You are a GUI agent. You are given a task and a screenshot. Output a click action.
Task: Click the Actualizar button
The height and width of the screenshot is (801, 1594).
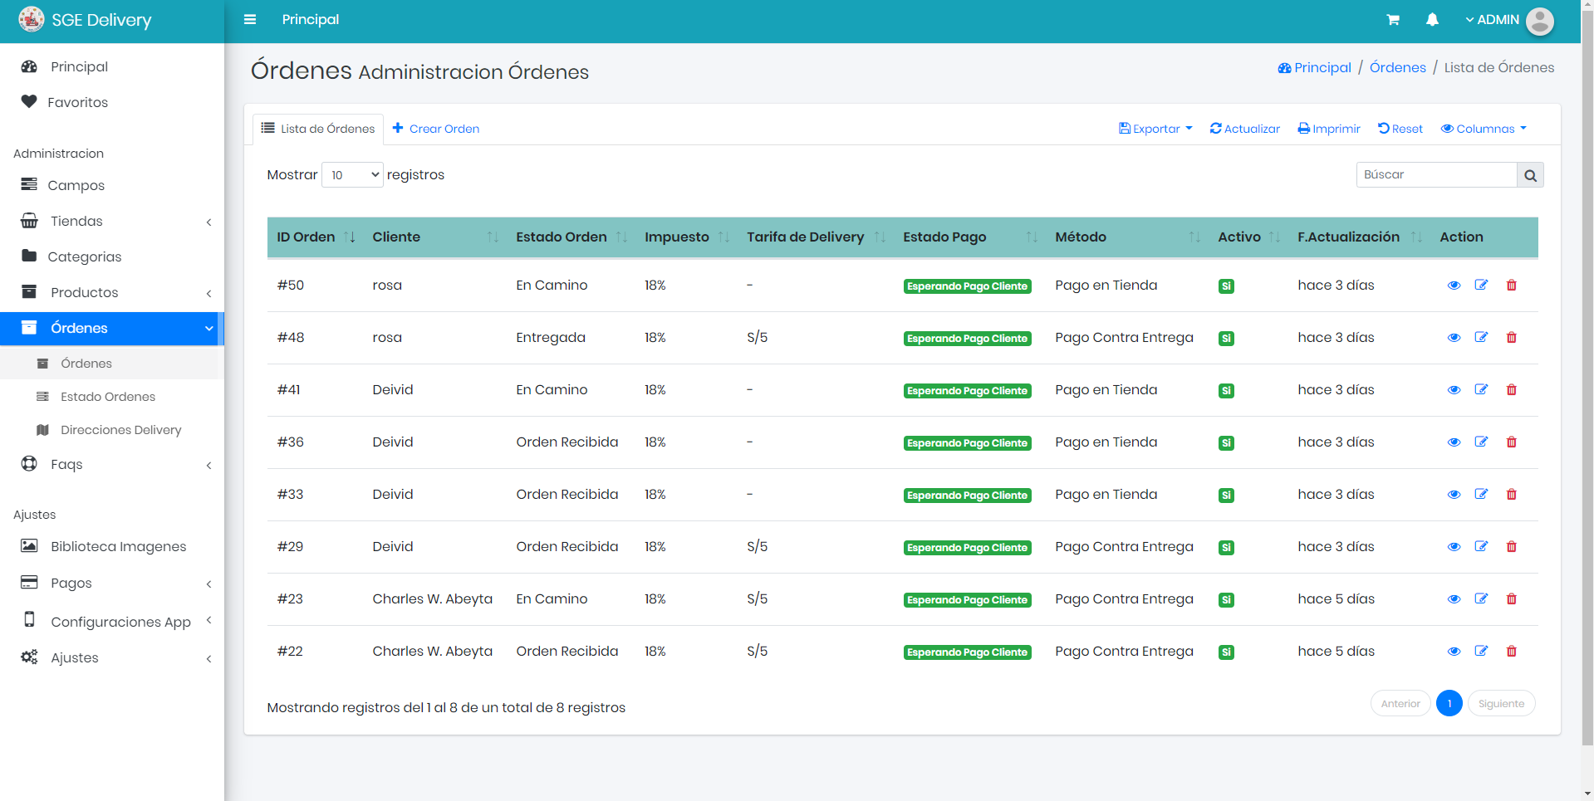[1244, 129]
